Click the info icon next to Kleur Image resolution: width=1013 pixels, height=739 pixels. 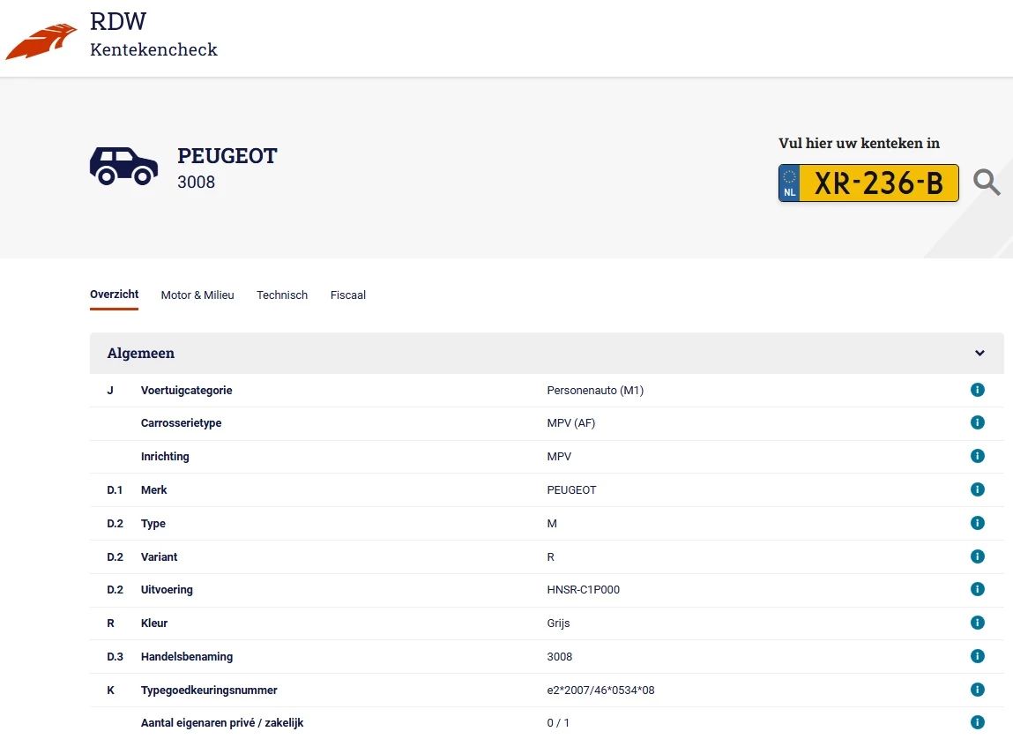[x=977, y=622]
